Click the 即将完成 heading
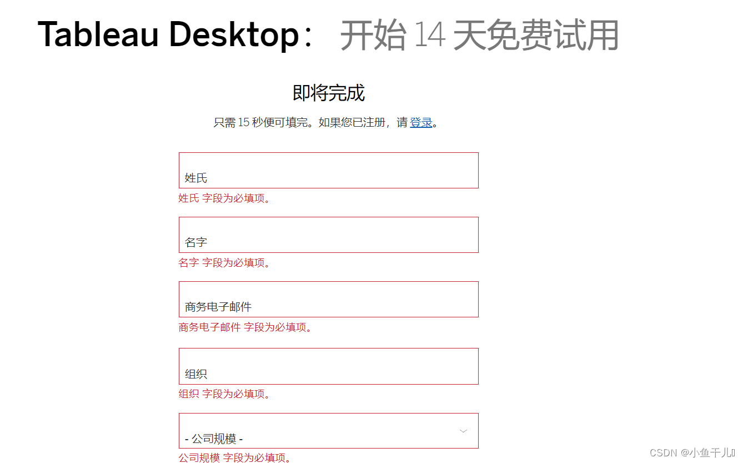 (329, 93)
